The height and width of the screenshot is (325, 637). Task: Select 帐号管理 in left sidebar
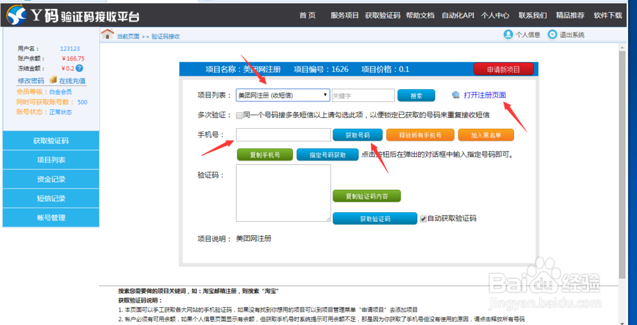(51, 218)
